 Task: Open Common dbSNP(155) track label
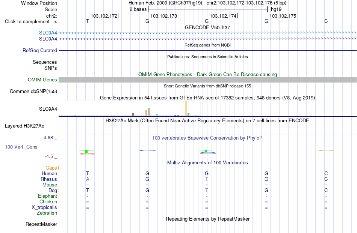pyautogui.click(x=33, y=92)
